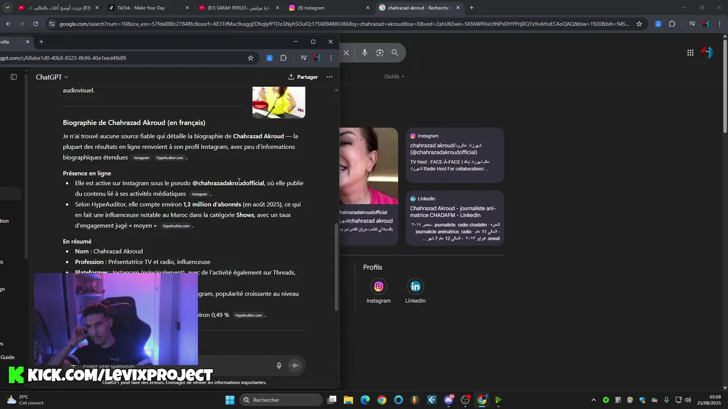Clear the Google search box with X
Viewport: 728px width, 409px height.
tap(346, 52)
